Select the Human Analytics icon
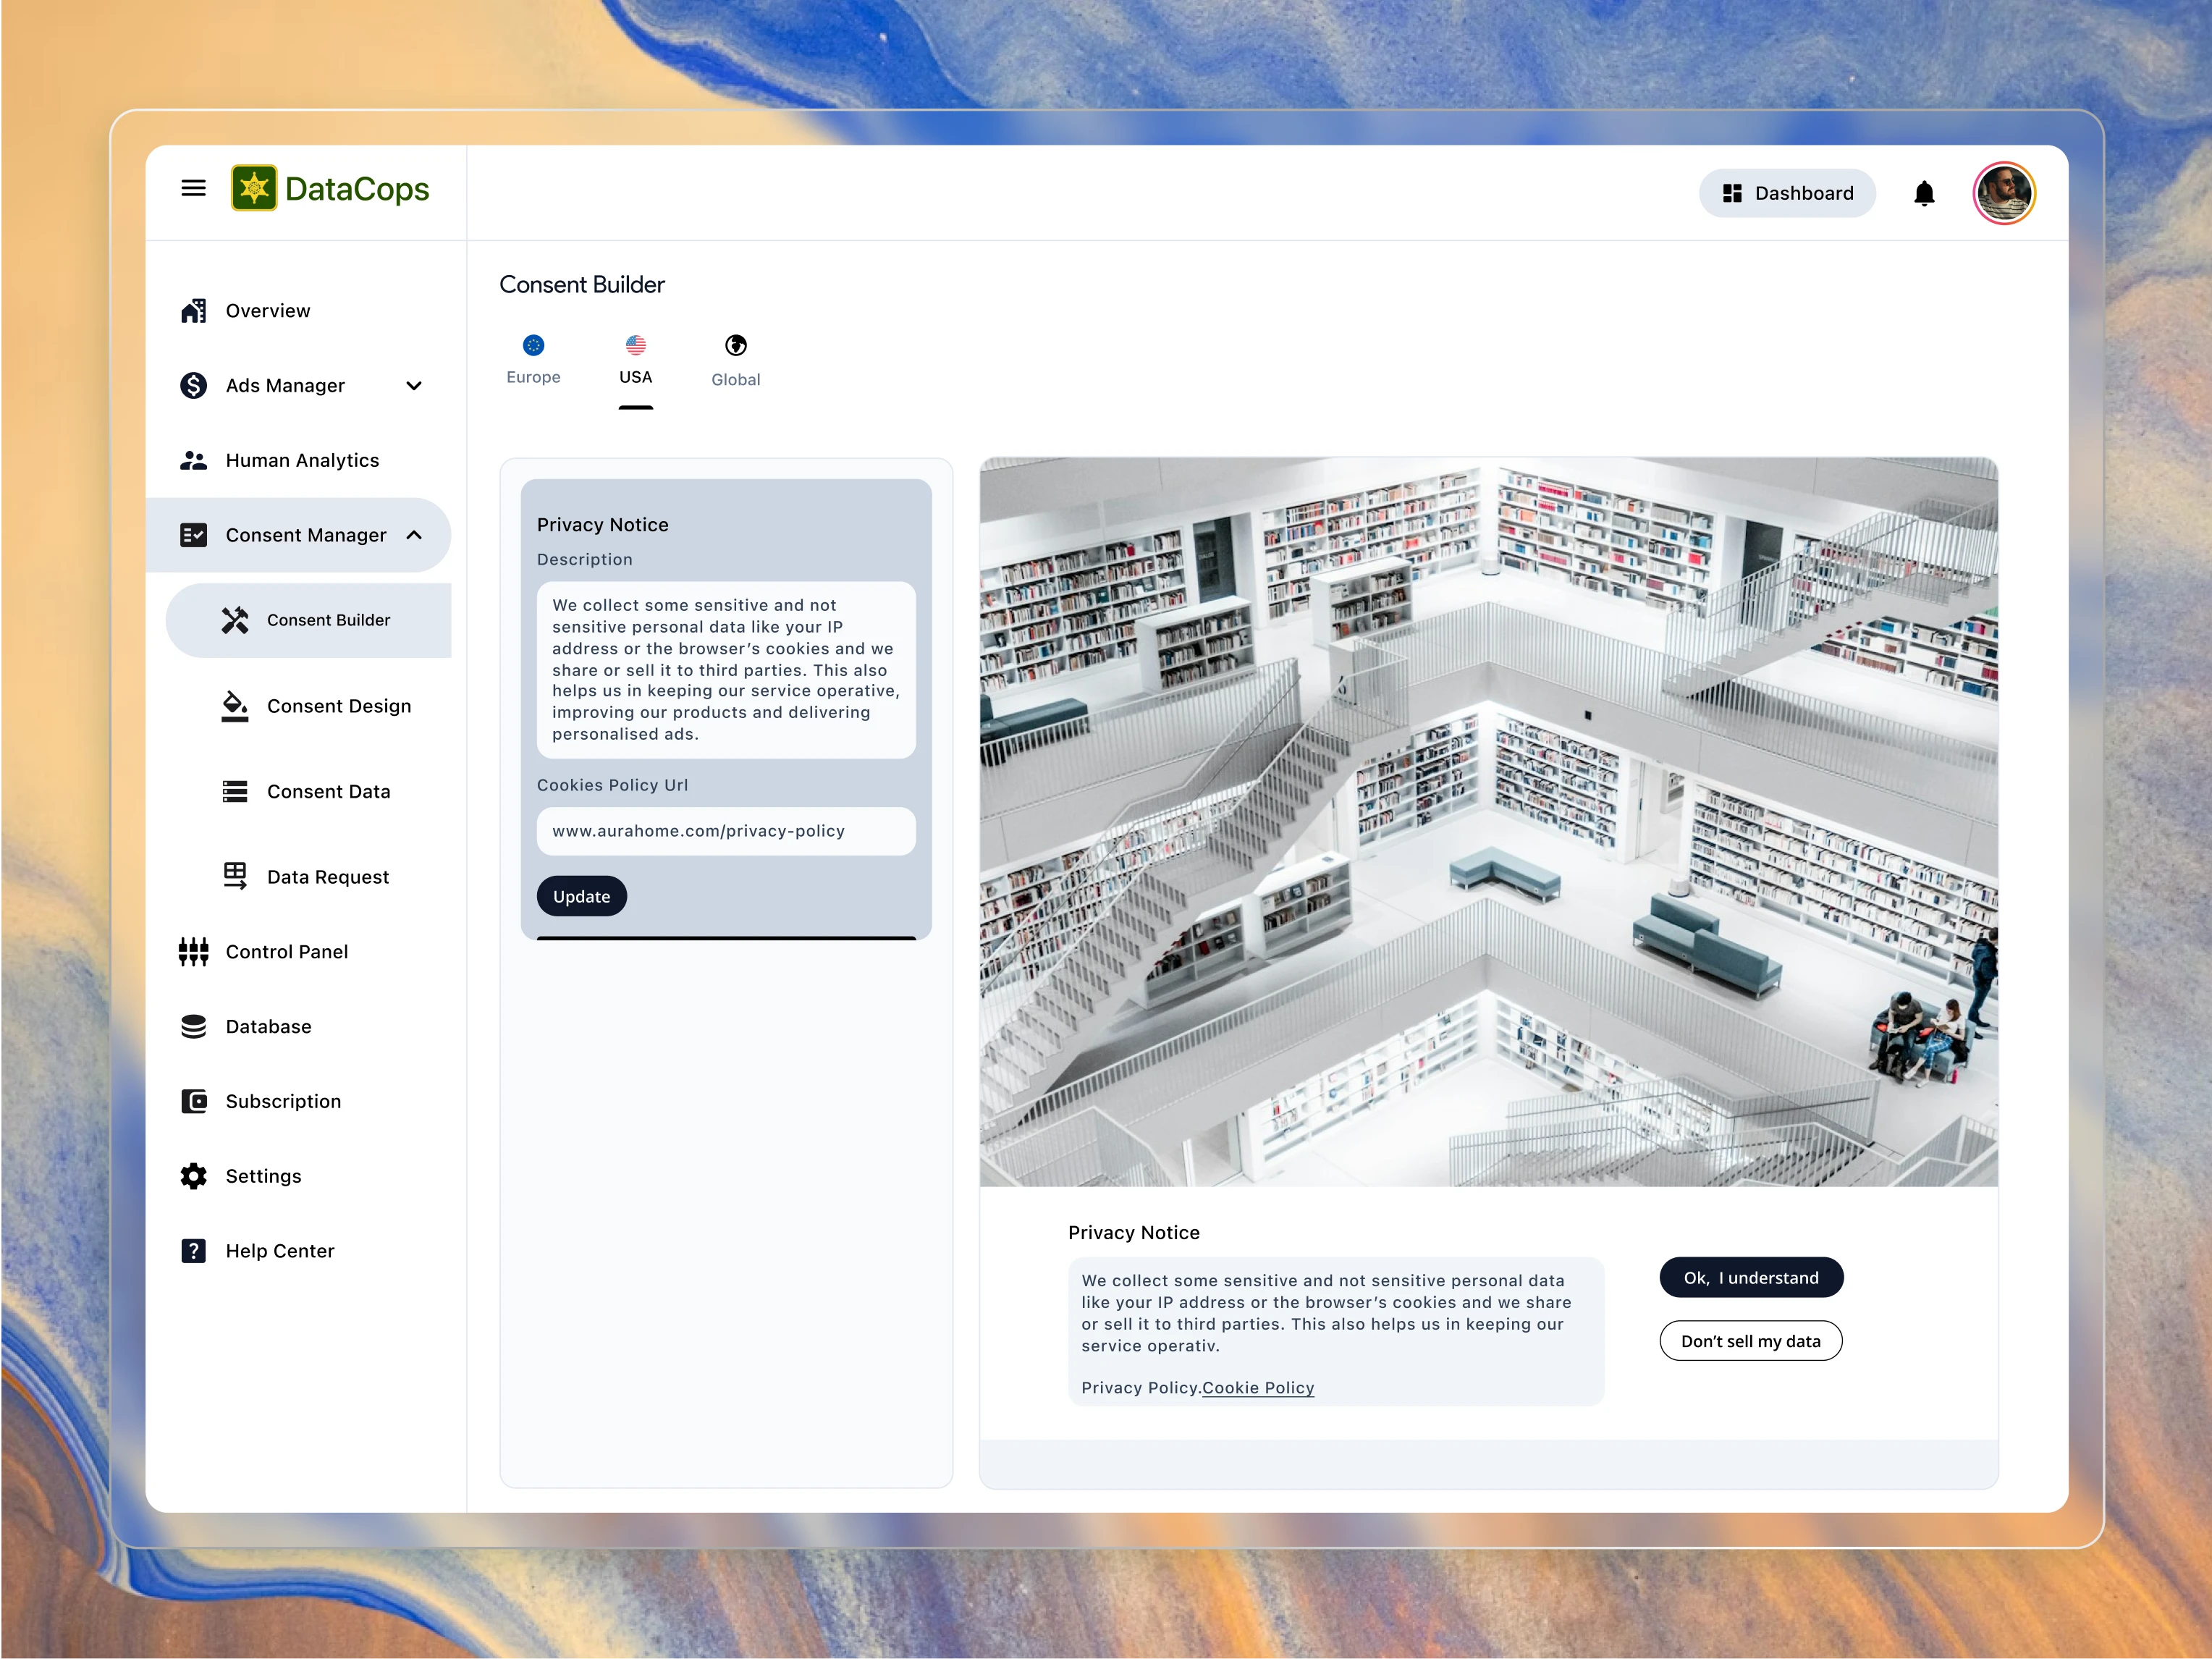This screenshot has height=1659, width=2212. tap(193, 460)
